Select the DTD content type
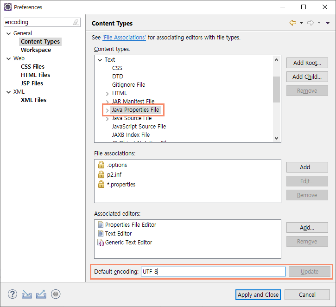This screenshot has height=307, width=336. tap(118, 77)
